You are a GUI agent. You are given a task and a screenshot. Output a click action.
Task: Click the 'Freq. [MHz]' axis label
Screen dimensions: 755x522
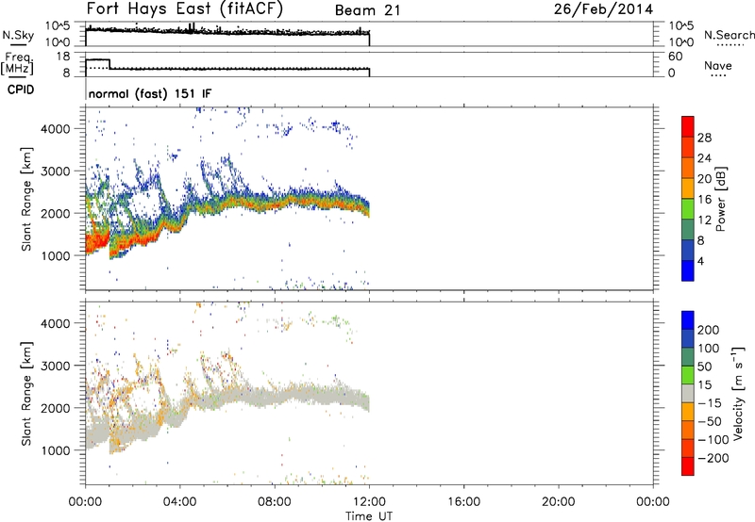[17, 63]
